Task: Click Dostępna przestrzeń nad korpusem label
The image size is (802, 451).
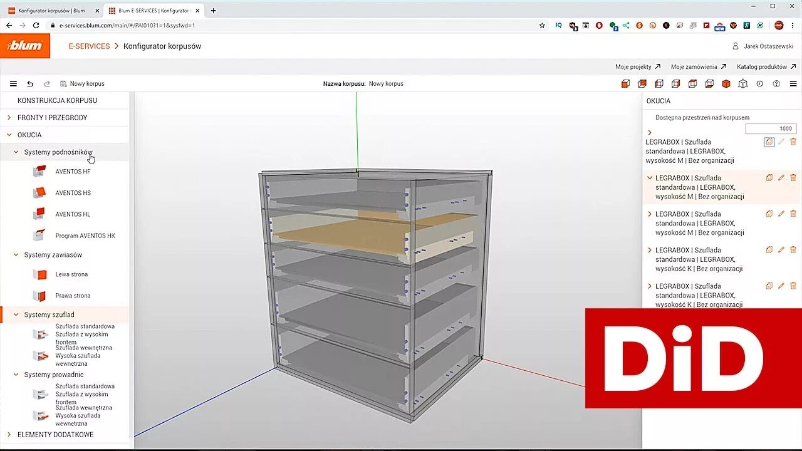Action: (702, 118)
